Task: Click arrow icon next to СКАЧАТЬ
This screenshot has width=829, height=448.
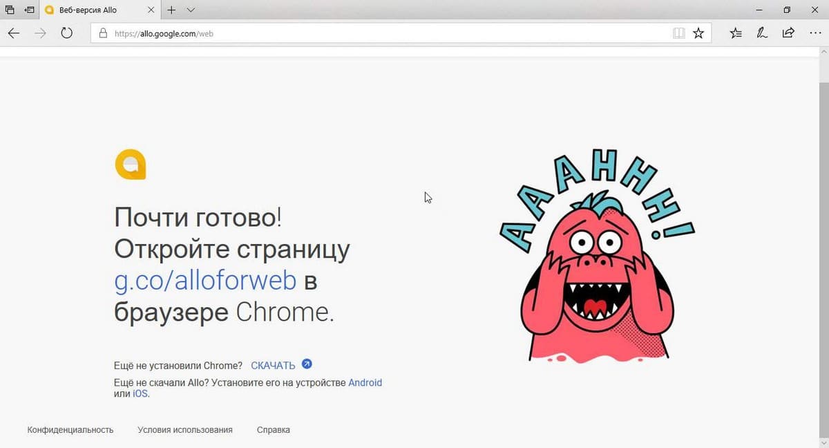Action: click(307, 364)
